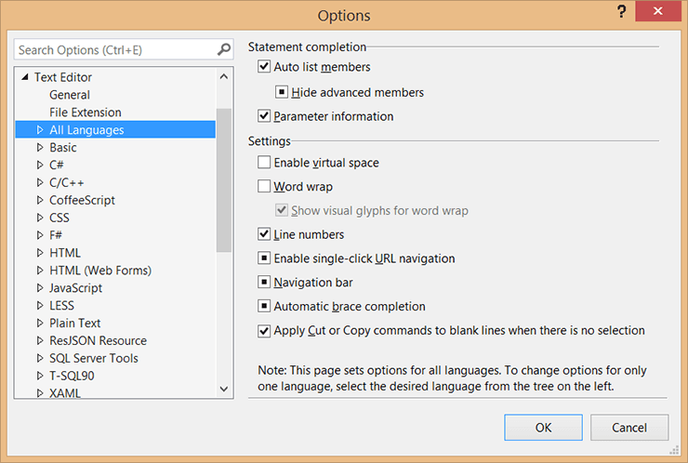Screen dimensions: 688x463
Task: Select the T-SQL90 item
Action: (x=72, y=376)
